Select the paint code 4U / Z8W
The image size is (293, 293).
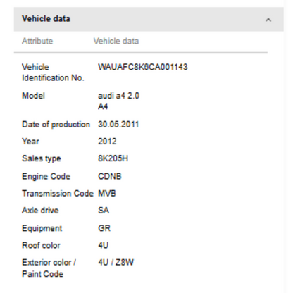(x=116, y=262)
